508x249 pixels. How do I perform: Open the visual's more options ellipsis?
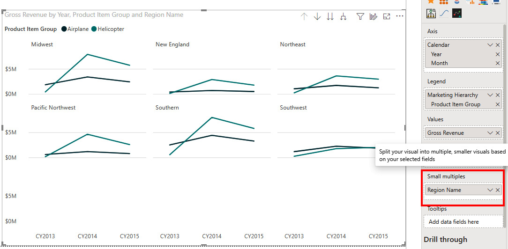click(x=400, y=17)
